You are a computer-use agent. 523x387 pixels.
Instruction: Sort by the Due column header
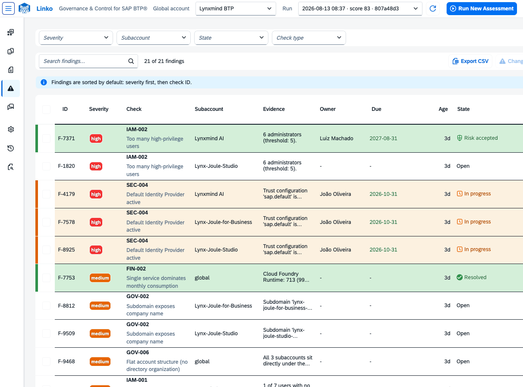[x=376, y=109]
